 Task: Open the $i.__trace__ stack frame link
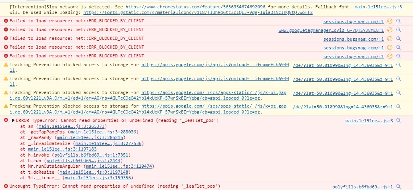point(98,178)
